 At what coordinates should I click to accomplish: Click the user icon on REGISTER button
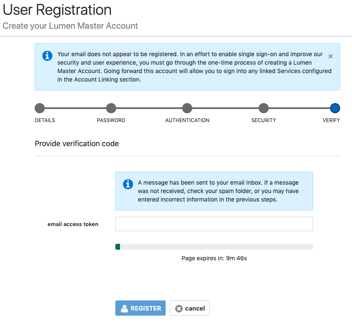click(x=124, y=308)
